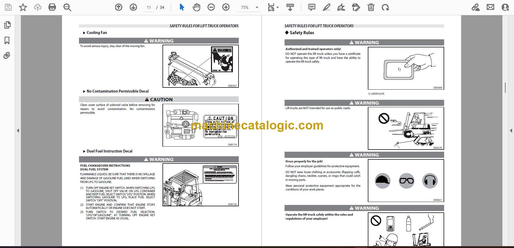Screen dimensions: 514x248
Task: Click No Contamination Permissible Decal heading
Action: (118, 91)
